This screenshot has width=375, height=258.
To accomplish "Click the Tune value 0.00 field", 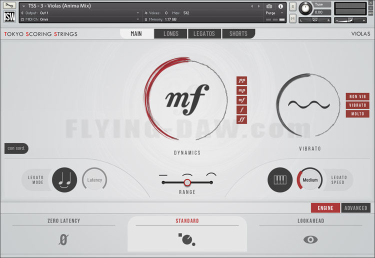I will [x=322, y=12].
